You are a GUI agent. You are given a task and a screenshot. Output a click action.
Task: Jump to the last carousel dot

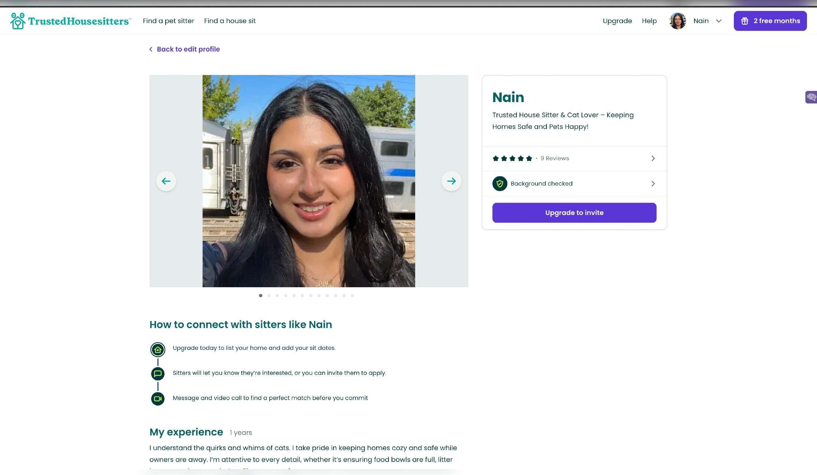(352, 296)
